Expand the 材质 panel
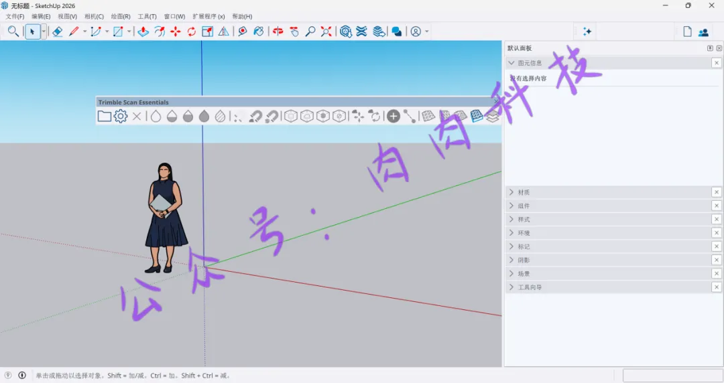Screen dimensions: 724x383 (511, 192)
